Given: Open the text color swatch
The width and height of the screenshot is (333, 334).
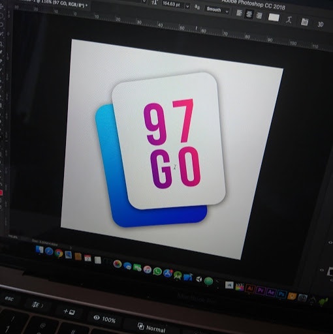Looking at the screenshot, I should coord(274,18).
